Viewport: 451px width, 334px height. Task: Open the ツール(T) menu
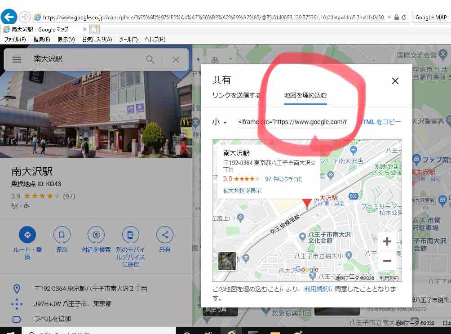[x=128, y=40]
